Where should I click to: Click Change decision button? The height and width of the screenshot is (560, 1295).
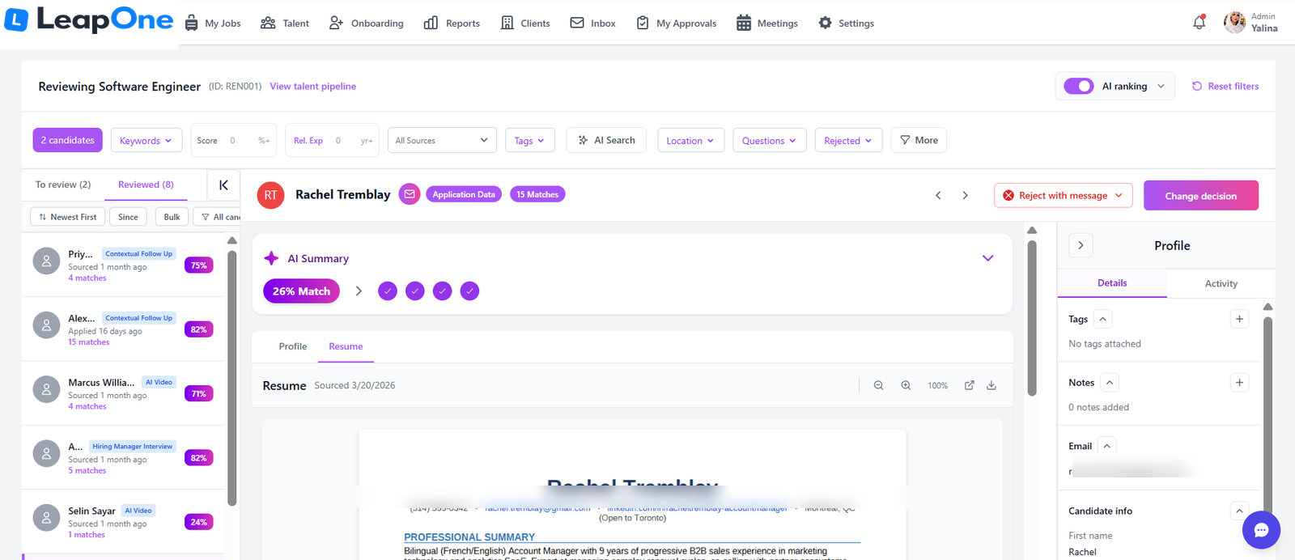1201,195
